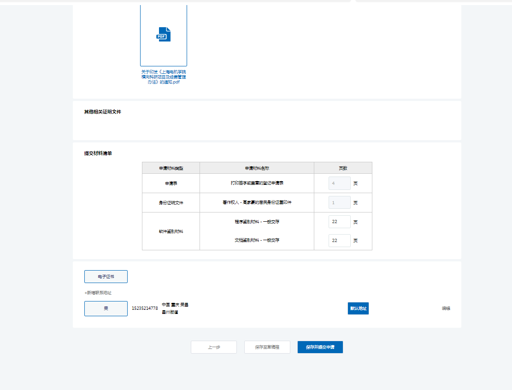Click the PDF filename link under the thumbnail

tap(164, 77)
